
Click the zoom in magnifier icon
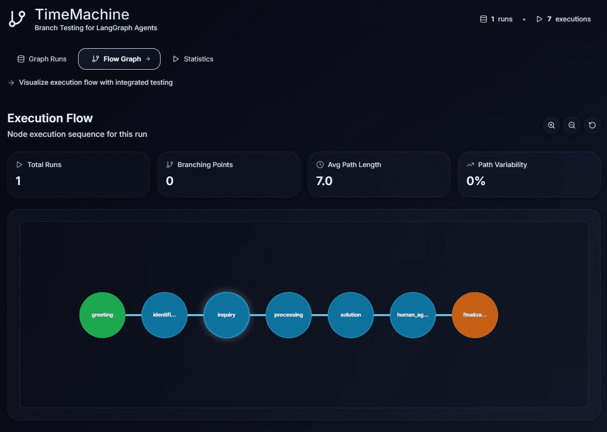point(551,125)
